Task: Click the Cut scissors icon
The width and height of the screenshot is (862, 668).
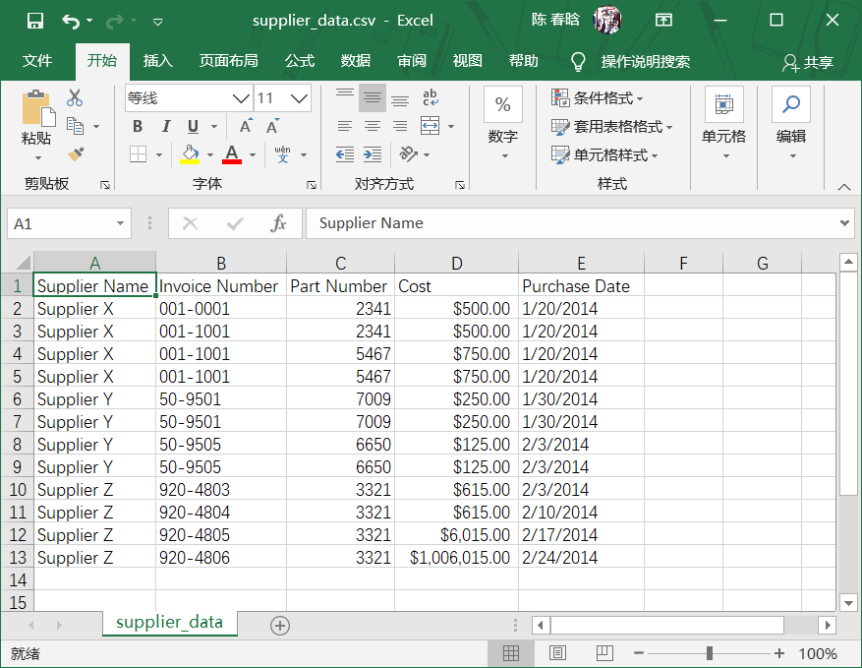Action: pyautogui.click(x=75, y=98)
